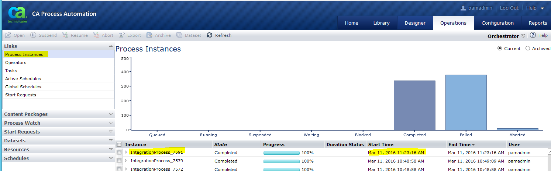Click the Open folder icon in toolbar
Viewport: 551px width, 171px height.
(8, 35)
